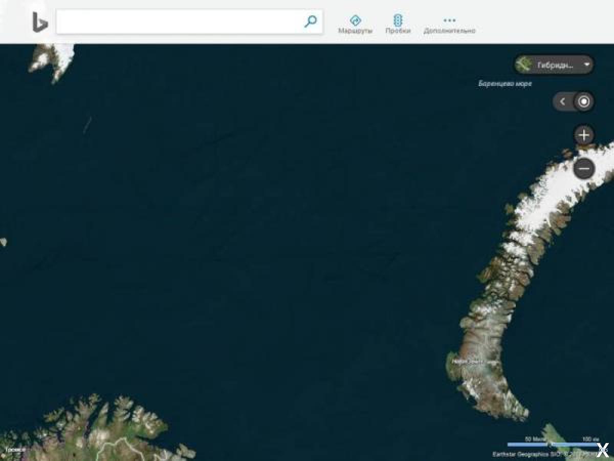Click the dropdown arrow beside Гибридн
This screenshot has width=614, height=461.
click(x=587, y=65)
